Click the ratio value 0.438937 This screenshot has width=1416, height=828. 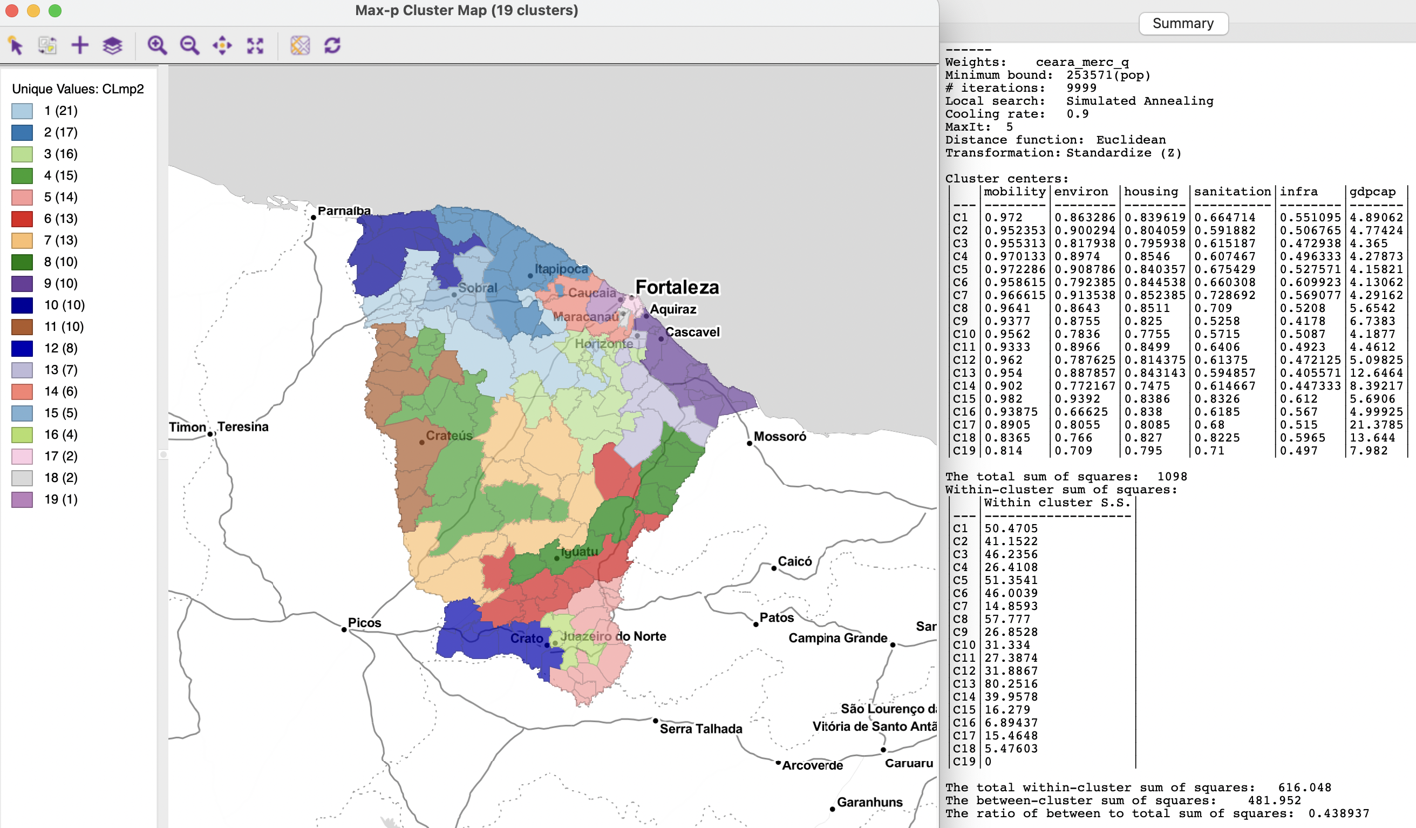[x=1338, y=813]
